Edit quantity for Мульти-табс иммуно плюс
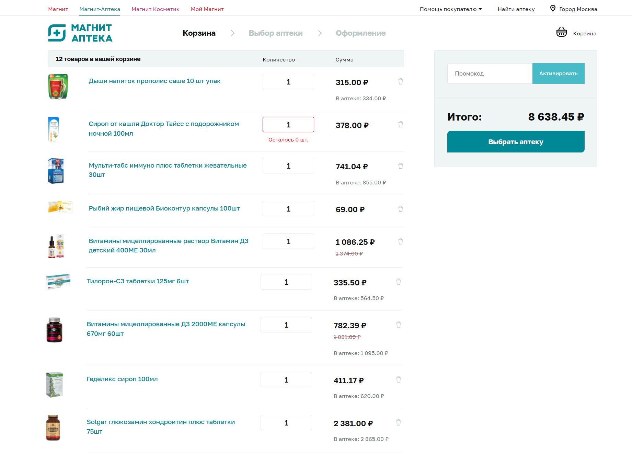The height and width of the screenshot is (454, 632). click(x=288, y=166)
